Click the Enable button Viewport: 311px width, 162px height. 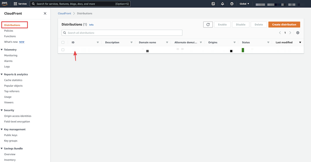[222, 25]
